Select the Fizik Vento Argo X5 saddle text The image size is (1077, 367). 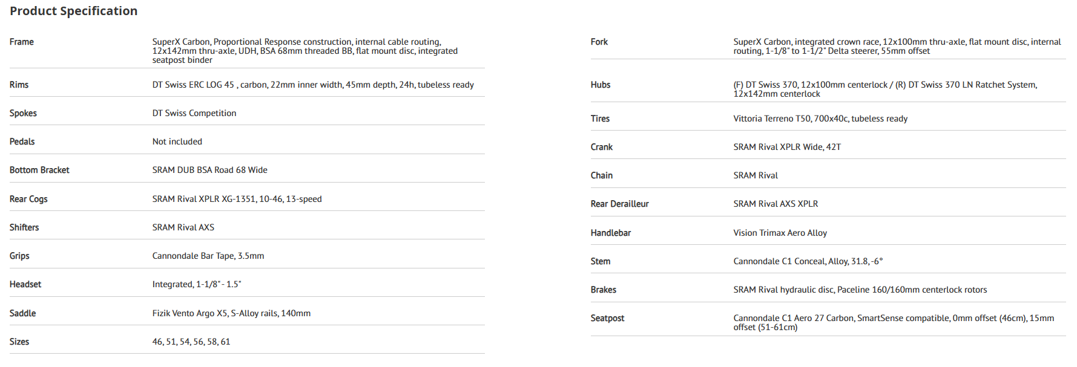click(231, 313)
